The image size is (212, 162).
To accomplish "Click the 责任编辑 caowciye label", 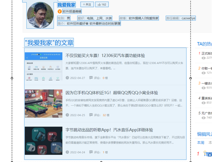I will click(x=181, y=18).
